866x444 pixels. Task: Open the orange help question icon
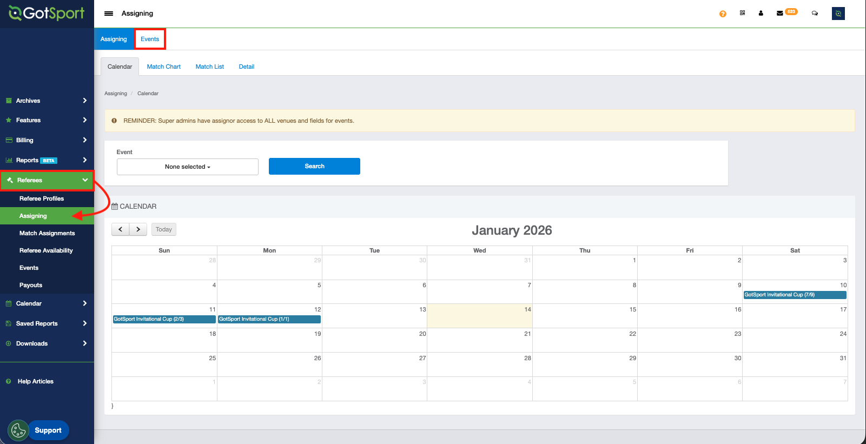723,14
